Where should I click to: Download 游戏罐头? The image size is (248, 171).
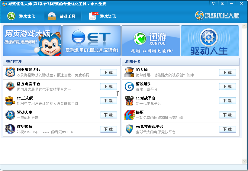coord(227,86)
